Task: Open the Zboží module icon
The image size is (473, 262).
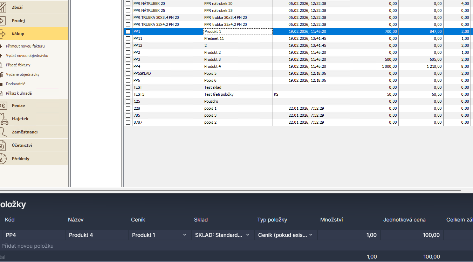Action: [x=2, y=7]
